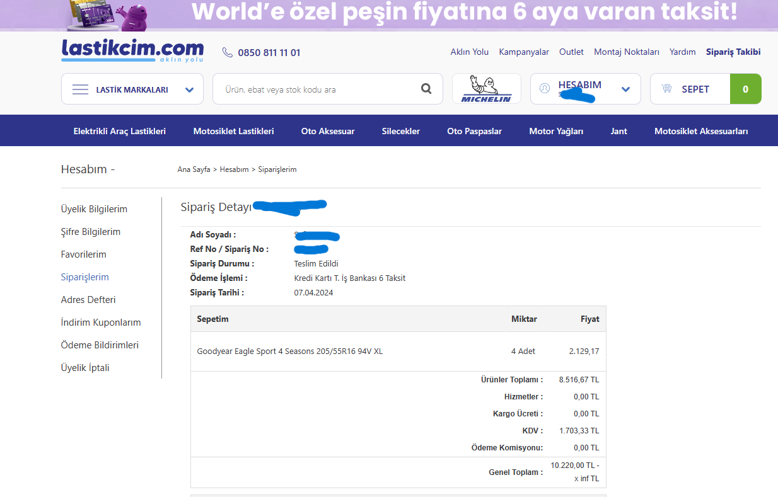Call number 0850 811 11 01 link
778x497 pixels.
[x=269, y=53]
